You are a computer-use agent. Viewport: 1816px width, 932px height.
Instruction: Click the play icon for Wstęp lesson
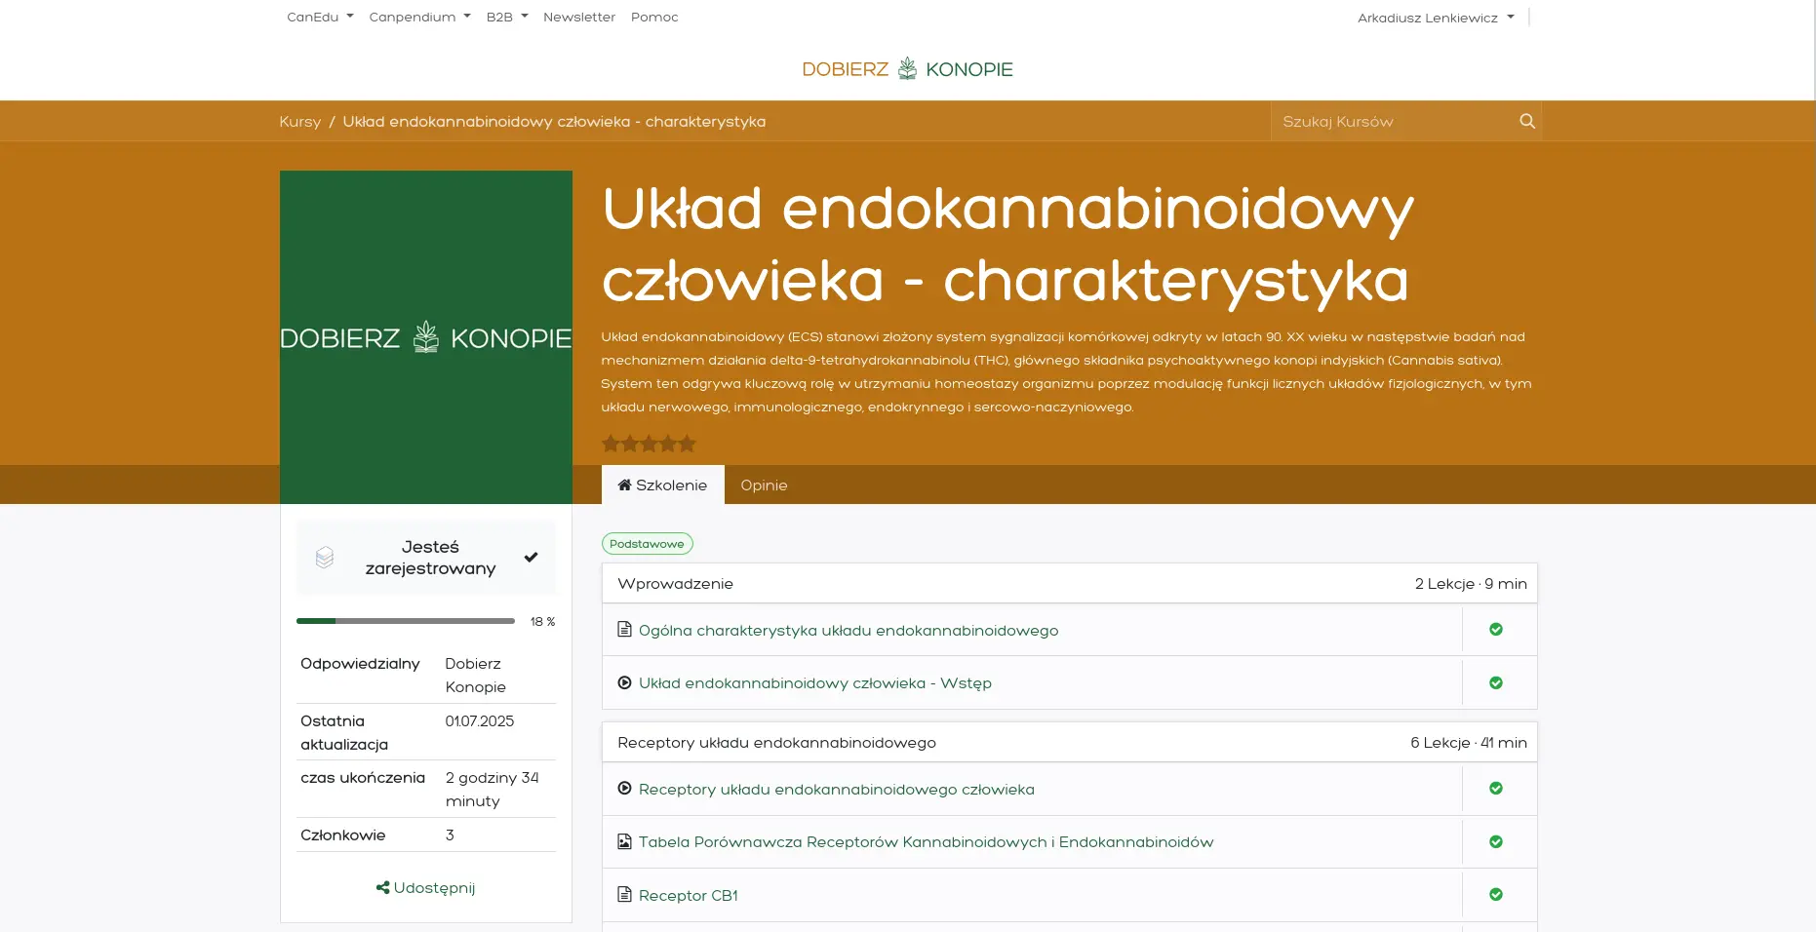(624, 683)
